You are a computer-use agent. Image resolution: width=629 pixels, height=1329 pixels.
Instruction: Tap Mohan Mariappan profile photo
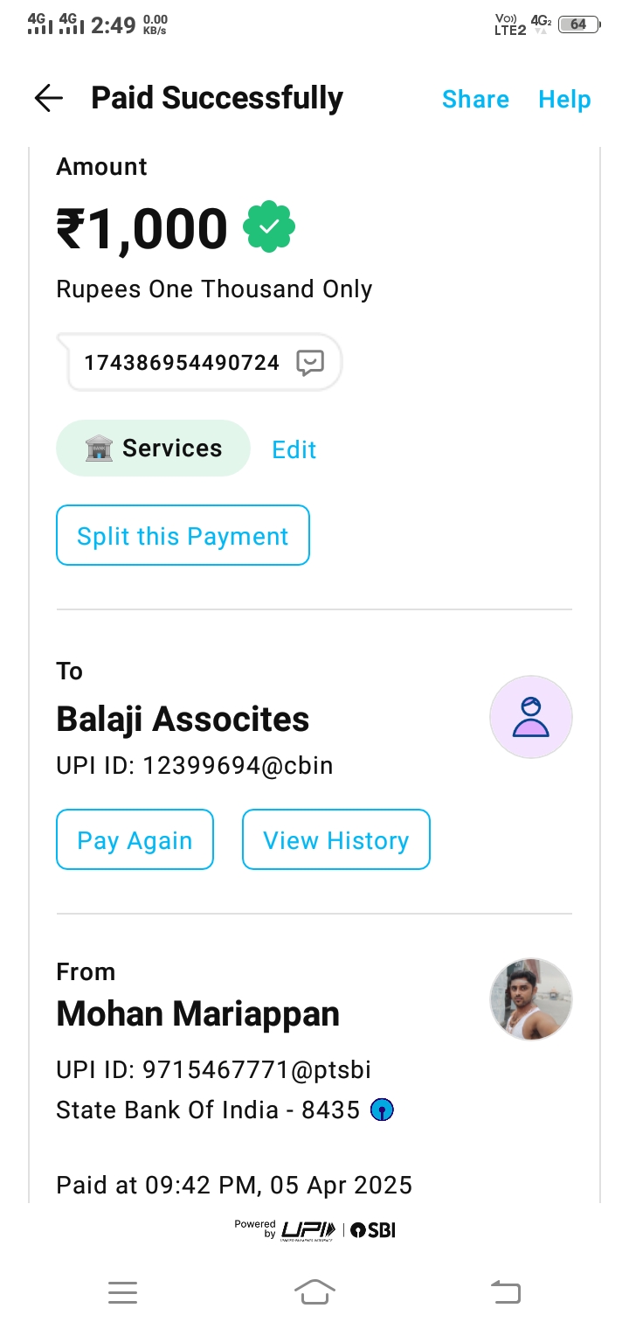click(x=530, y=999)
